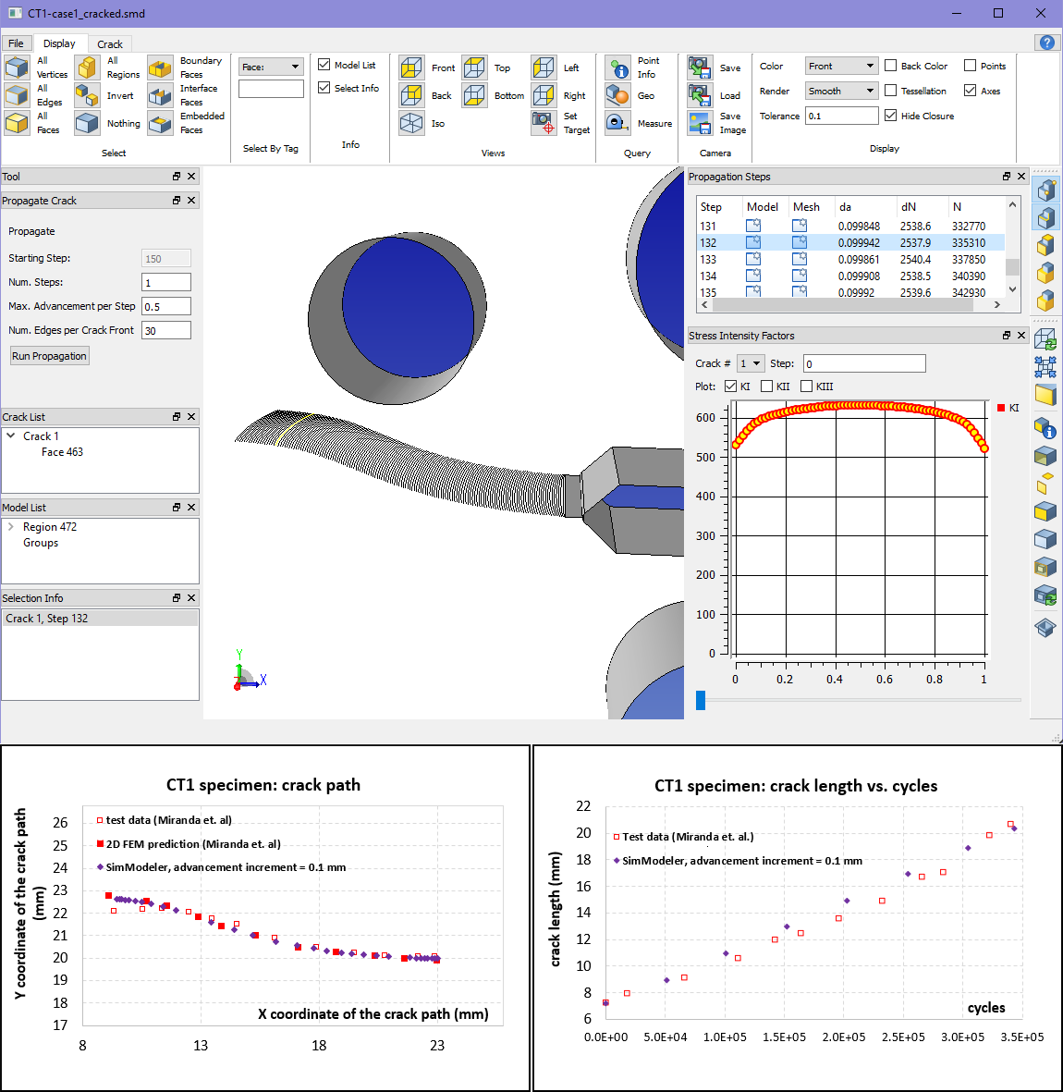This screenshot has width=1063, height=1092.
Task: Enable the KII plot checkbox
Action: pos(766,386)
